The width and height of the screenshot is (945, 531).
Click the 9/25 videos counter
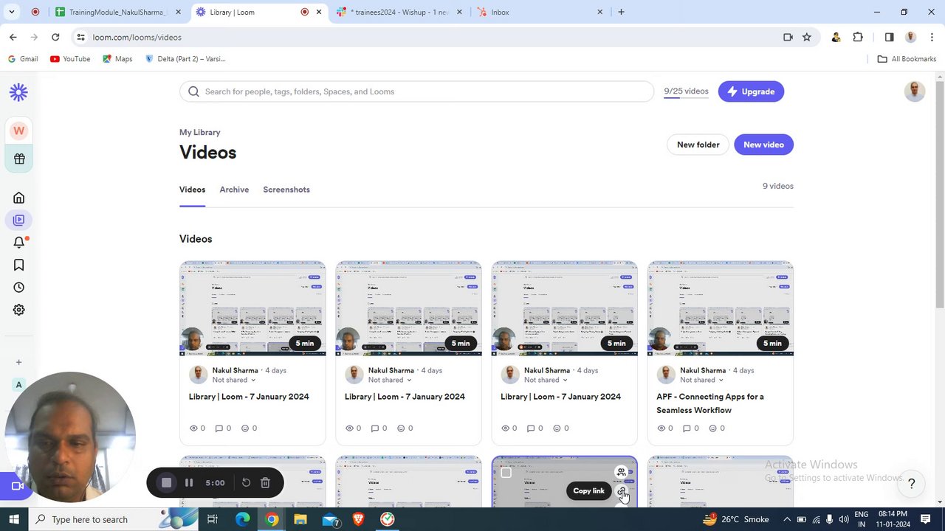point(686,91)
